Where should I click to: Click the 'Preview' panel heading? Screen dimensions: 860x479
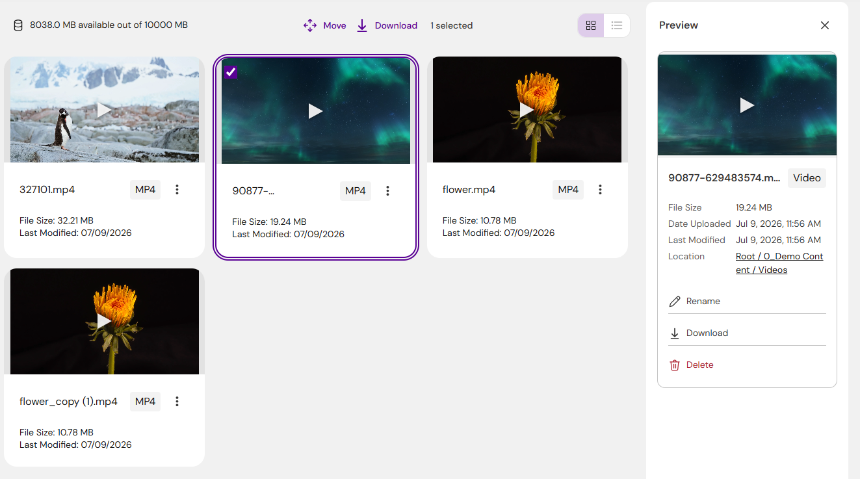tap(679, 25)
